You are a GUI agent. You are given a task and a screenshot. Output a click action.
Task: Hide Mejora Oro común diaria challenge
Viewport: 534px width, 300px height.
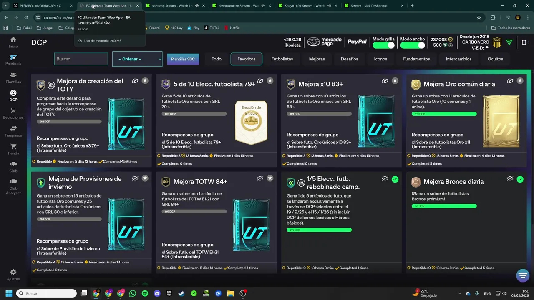[x=510, y=81]
